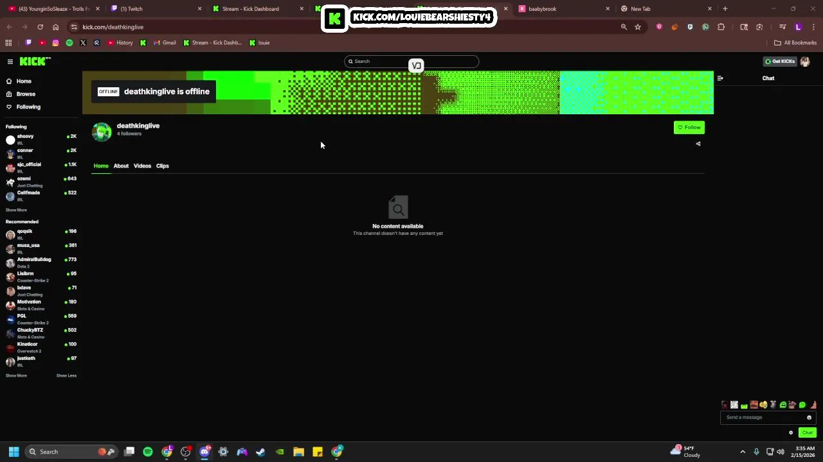Open the user avatar menu on Kick
Viewport: 823px width, 462px height.
pos(805,62)
